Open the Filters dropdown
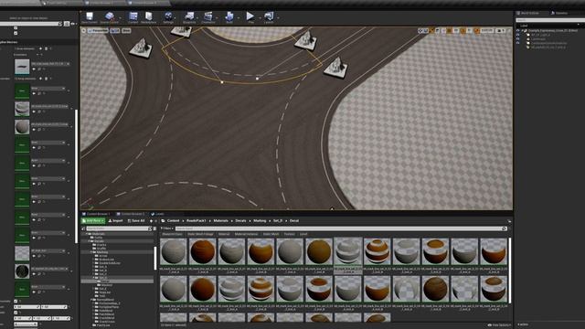The image size is (585, 329). point(167,228)
